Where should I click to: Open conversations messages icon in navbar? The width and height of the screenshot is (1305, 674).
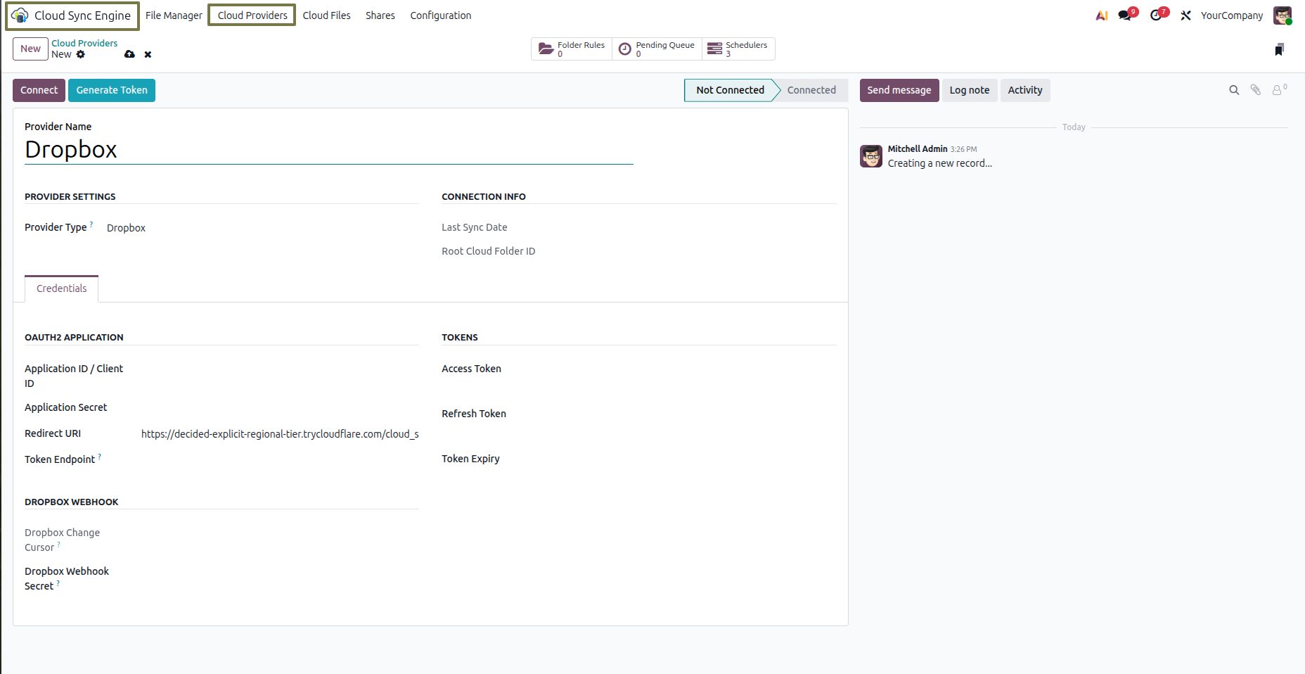point(1126,15)
